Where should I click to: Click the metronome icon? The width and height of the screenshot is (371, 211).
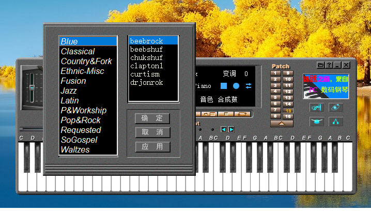click(x=335, y=122)
